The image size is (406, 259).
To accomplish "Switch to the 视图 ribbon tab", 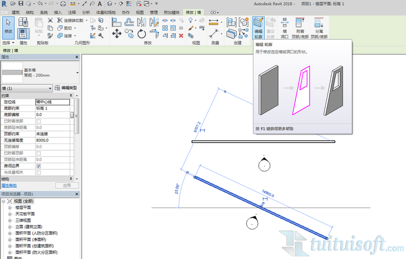I will click(140, 12).
